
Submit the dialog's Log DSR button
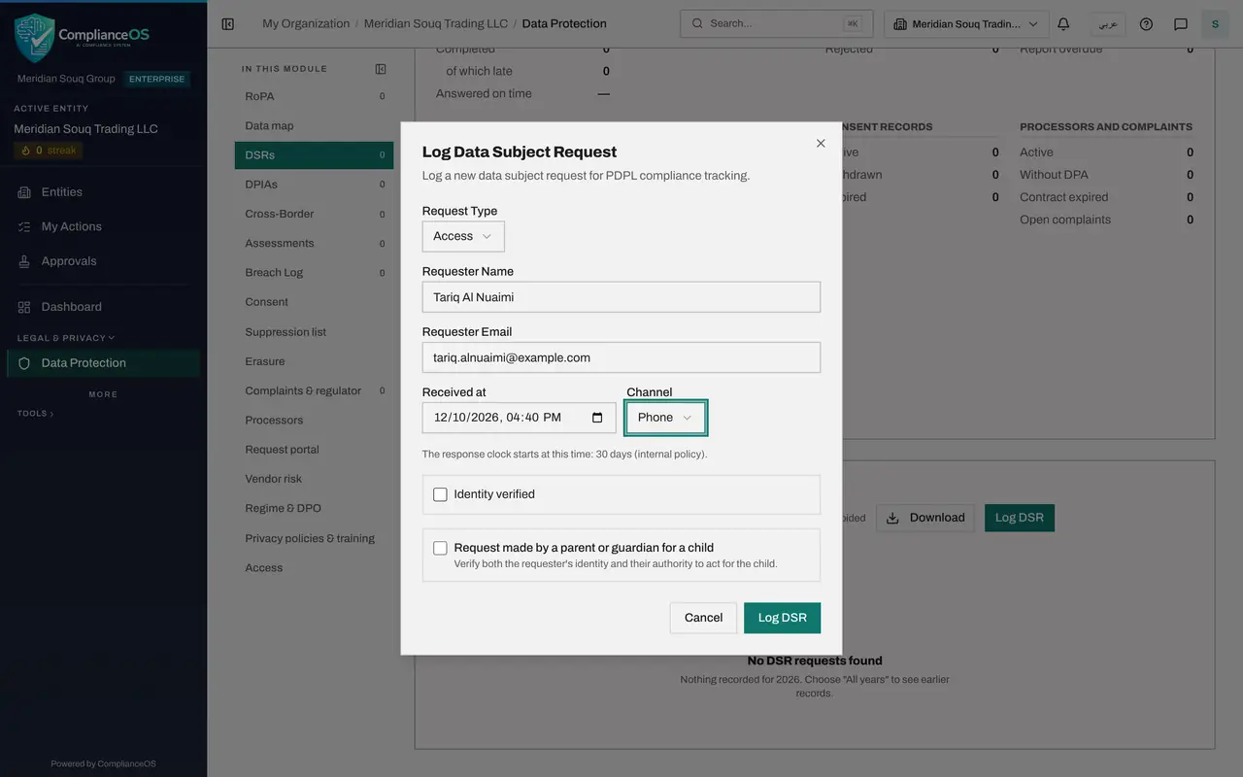coord(782,618)
